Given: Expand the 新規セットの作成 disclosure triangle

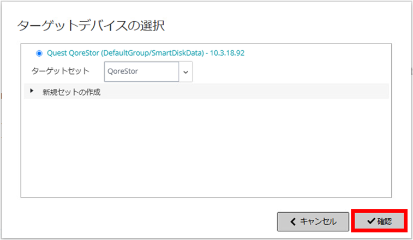Looking at the screenshot, I should [32, 91].
